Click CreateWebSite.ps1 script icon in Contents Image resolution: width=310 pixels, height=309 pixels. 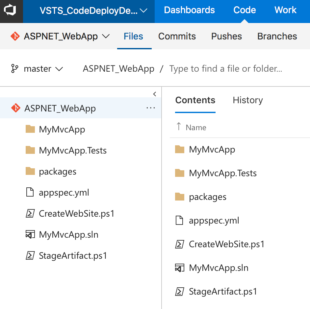point(180,244)
